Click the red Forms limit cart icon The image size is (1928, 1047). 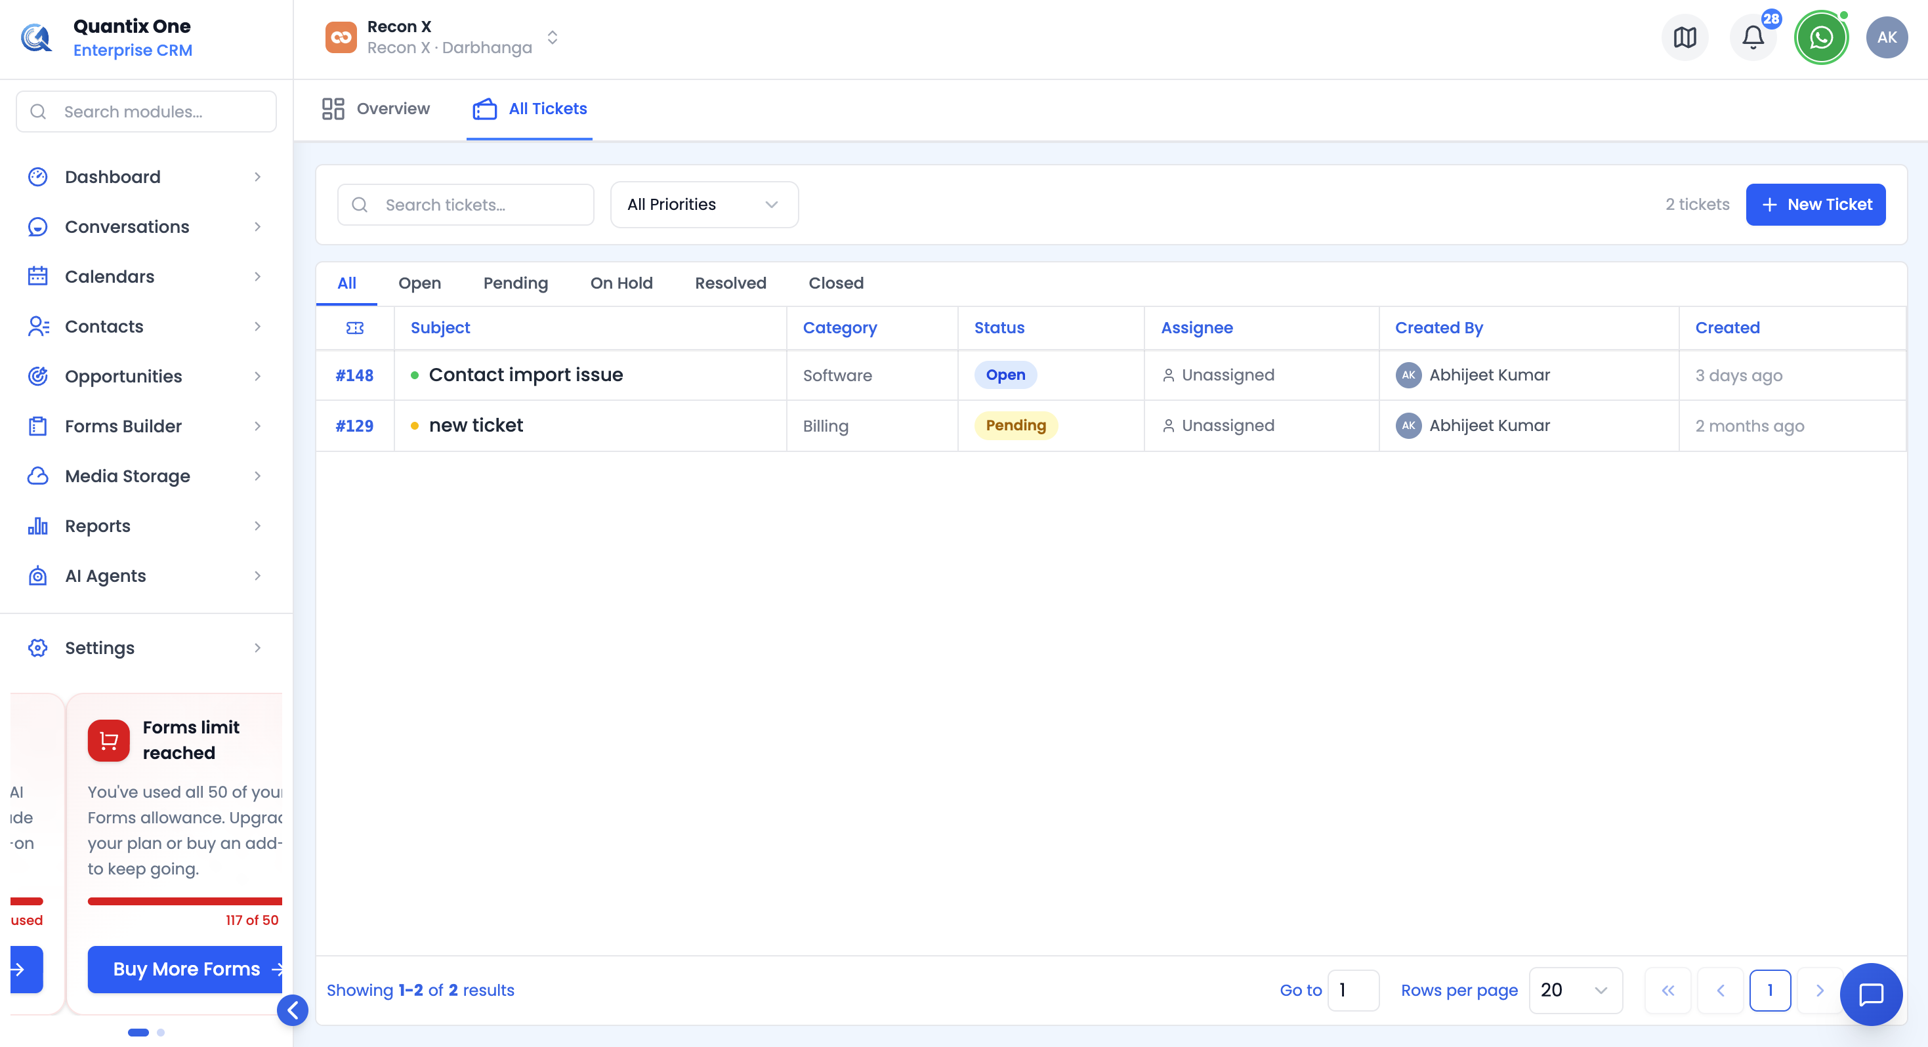pyautogui.click(x=108, y=740)
